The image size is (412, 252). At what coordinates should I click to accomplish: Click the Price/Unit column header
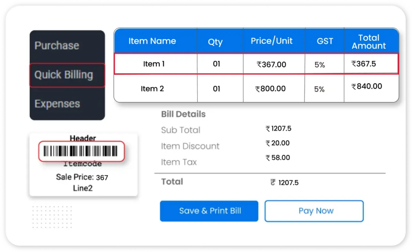(x=272, y=41)
